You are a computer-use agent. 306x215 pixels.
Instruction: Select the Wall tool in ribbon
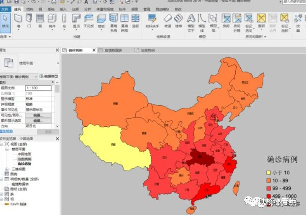click(x=18, y=21)
